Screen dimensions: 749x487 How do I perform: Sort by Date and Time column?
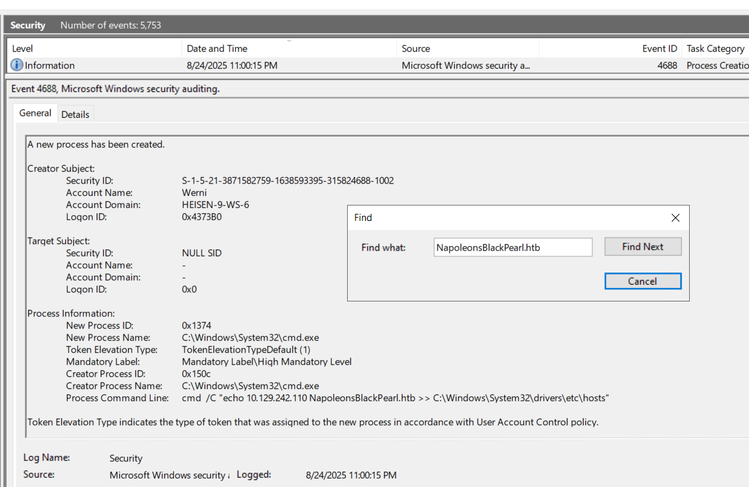click(x=217, y=49)
